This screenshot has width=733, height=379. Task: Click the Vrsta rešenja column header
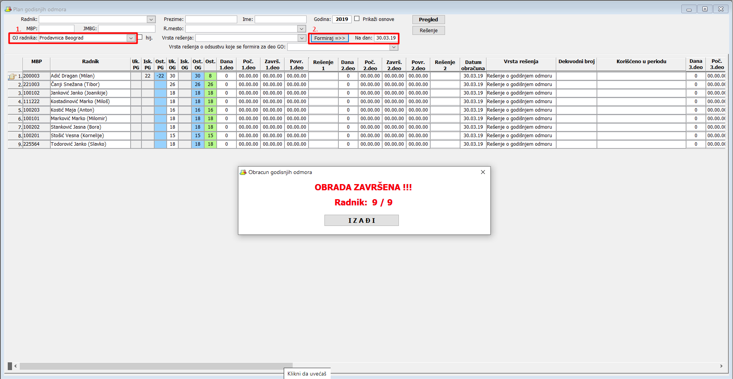[521, 64]
